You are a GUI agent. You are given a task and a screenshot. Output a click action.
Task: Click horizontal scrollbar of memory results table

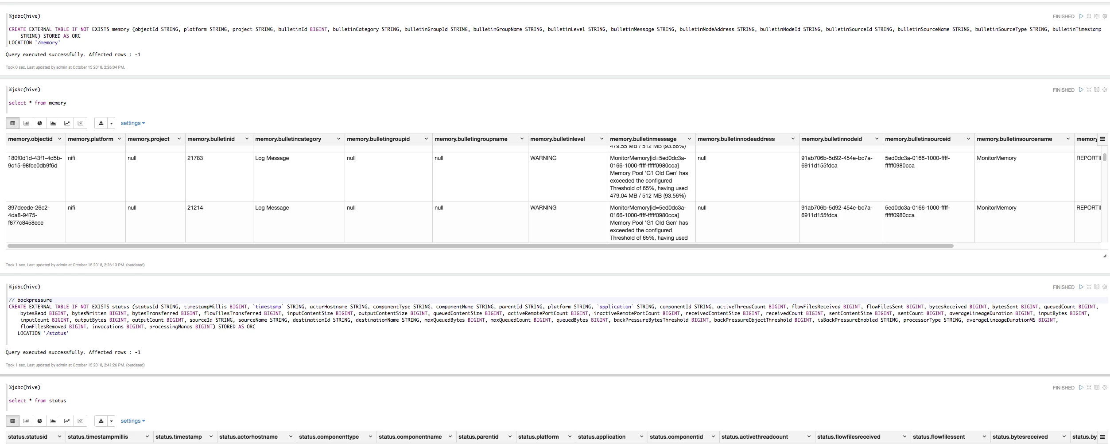coord(481,245)
